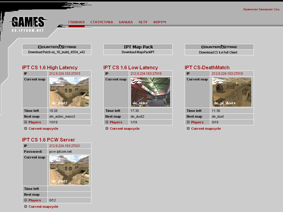Show Current mapcycle for CS-DeathMatch server

[x=206, y=129]
